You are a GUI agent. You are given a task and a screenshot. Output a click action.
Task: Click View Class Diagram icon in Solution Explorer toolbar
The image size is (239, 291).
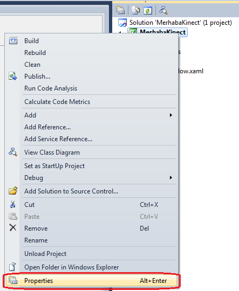click(x=163, y=10)
